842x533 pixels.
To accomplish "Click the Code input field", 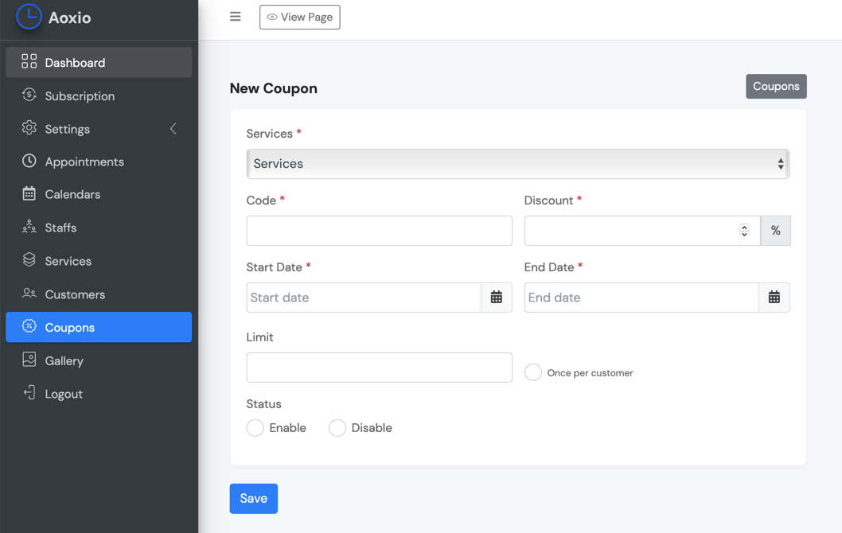I will pyautogui.click(x=379, y=231).
